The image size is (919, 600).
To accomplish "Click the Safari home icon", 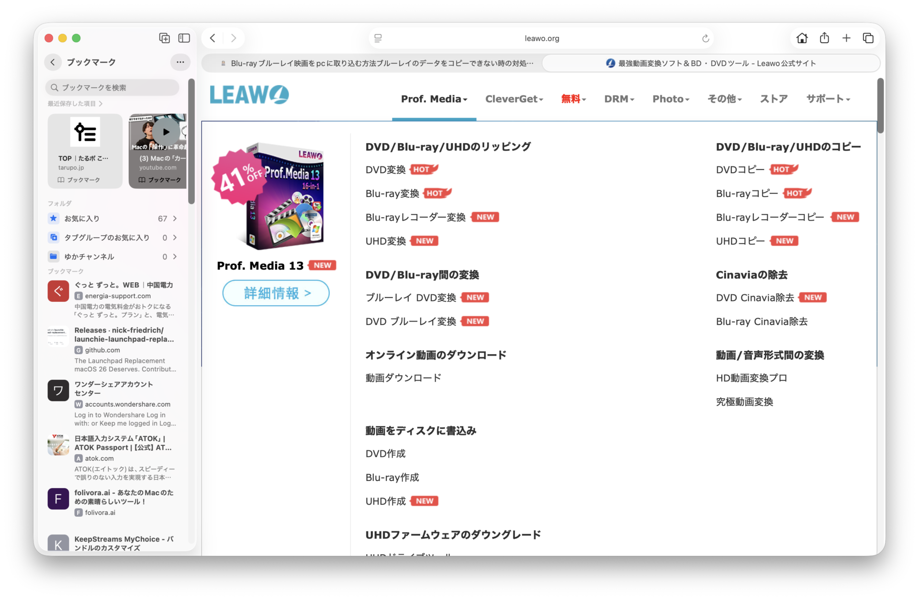I will tap(802, 38).
